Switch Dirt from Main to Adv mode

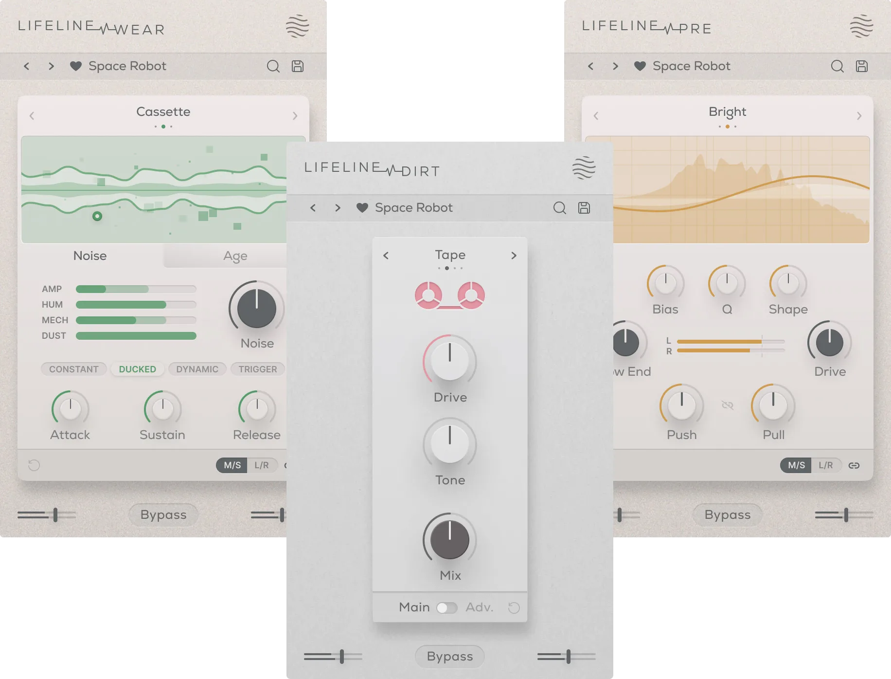coord(448,607)
